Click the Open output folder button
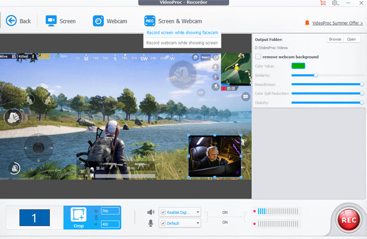Image resolution: width=367 pixels, height=239 pixels. point(351,39)
